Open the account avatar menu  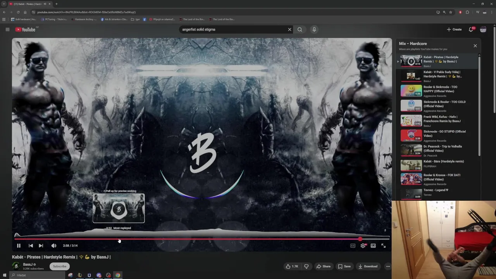click(x=483, y=29)
